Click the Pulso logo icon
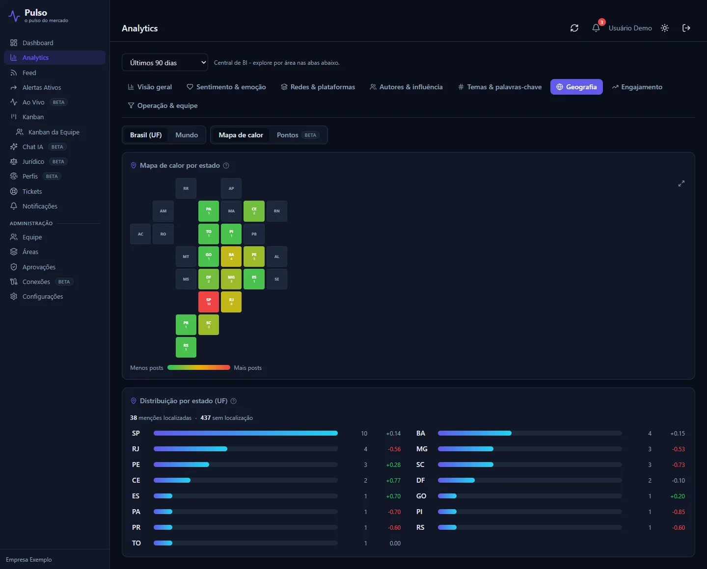This screenshot has width=707, height=569. tap(14, 16)
